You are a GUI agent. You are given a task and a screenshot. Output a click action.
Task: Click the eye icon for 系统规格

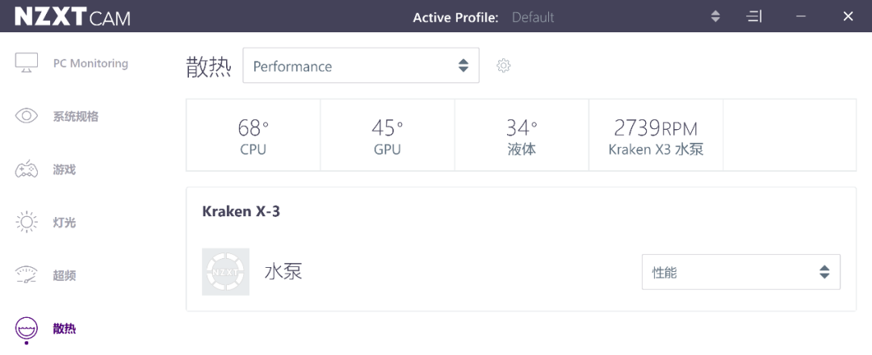[x=26, y=116]
